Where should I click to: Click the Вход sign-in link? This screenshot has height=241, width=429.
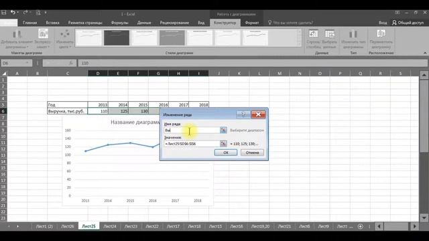pyautogui.click(x=383, y=23)
